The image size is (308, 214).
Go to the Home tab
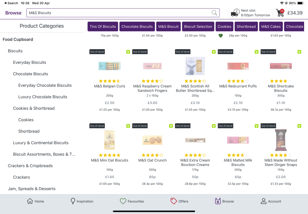[36, 201]
